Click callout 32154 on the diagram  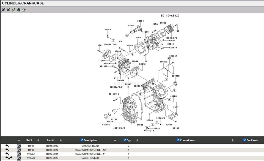pos(140,21)
